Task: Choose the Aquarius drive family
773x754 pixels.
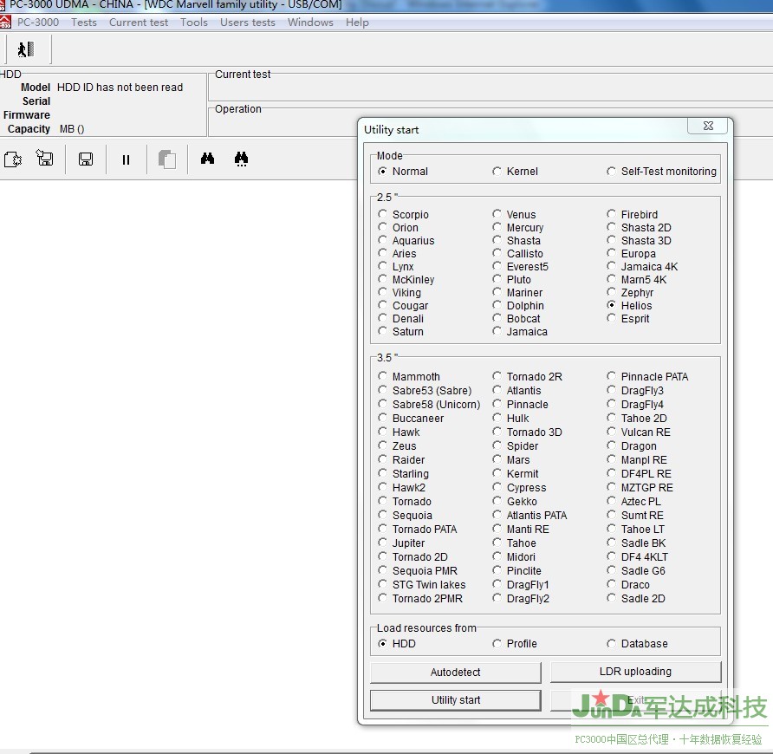Action: (x=382, y=240)
